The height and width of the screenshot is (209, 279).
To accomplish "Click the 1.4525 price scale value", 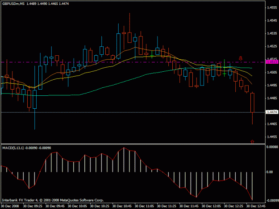I will tap(272, 46).
